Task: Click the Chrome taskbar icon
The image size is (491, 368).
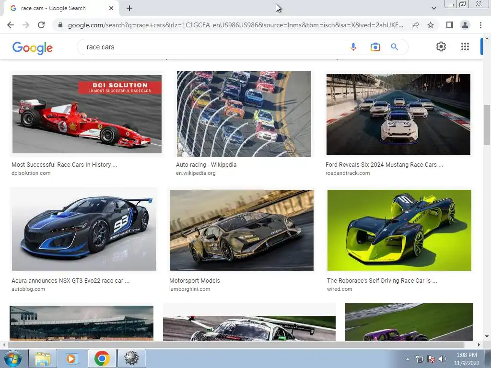Action: point(102,358)
